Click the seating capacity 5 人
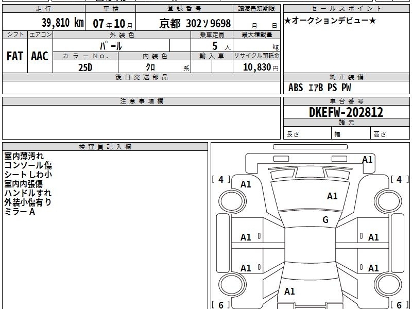Viewport: 412px width, 309px height. 221,46
